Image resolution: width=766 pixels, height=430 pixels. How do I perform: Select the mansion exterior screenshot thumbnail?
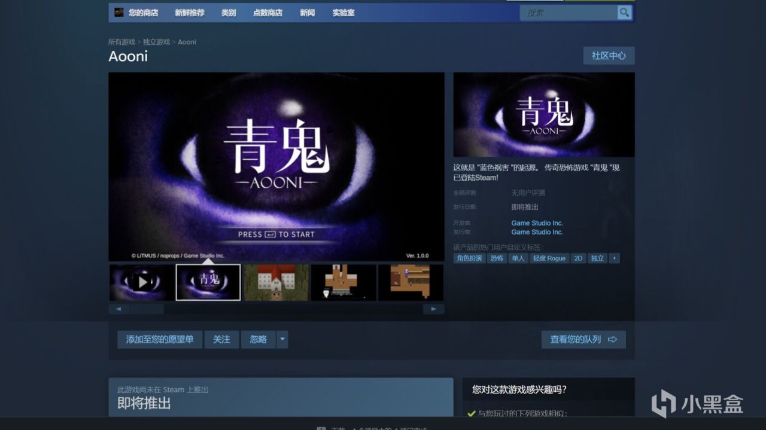(x=276, y=282)
